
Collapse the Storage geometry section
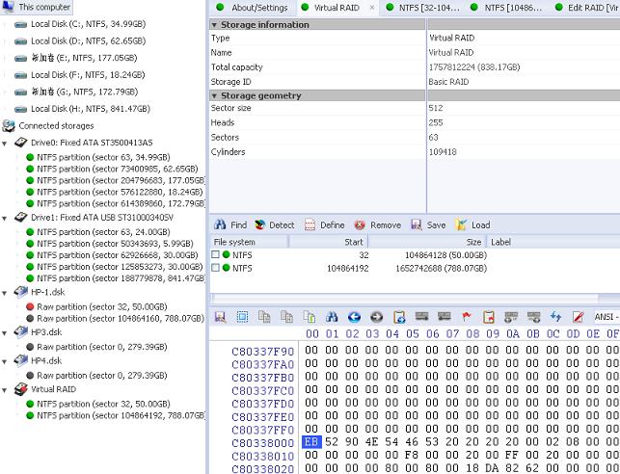pyautogui.click(x=214, y=96)
